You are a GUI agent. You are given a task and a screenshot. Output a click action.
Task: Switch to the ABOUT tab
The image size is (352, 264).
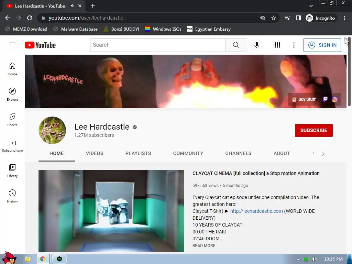282,153
